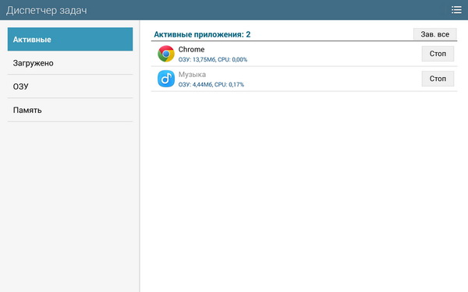
Task: Switch to the Загружено tab
Action: pyautogui.click(x=70, y=63)
